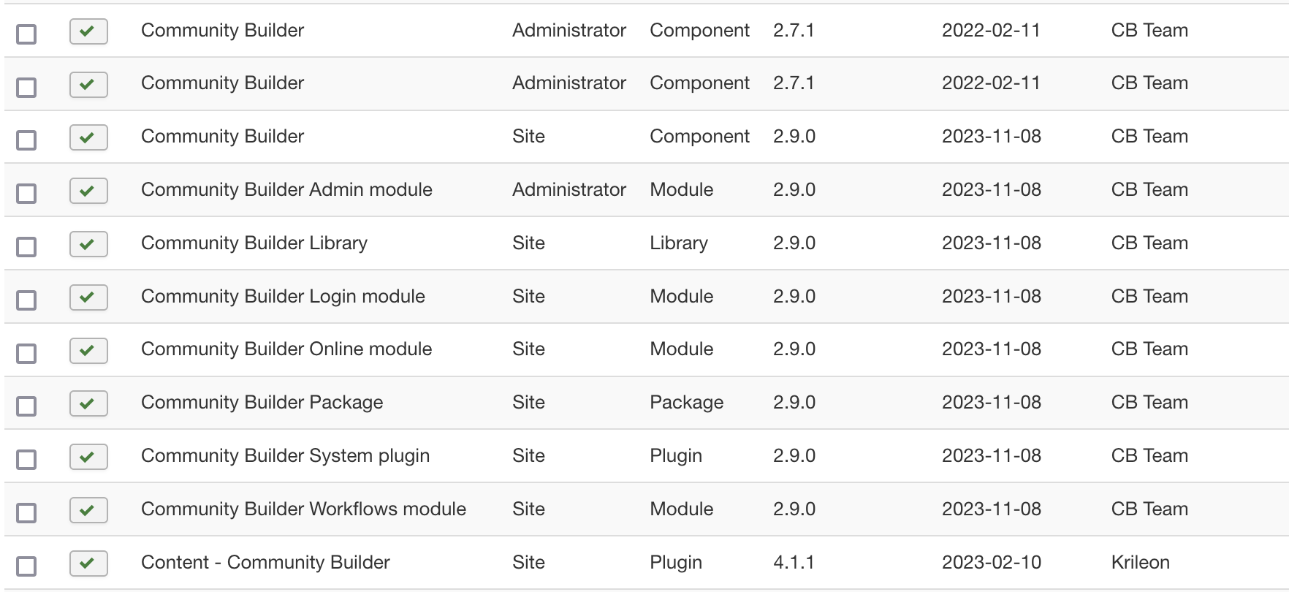This screenshot has height=592, width=1289.
Task: Disable Content - Community Builder plugin
Action: pyautogui.click(x=88, y=563)
